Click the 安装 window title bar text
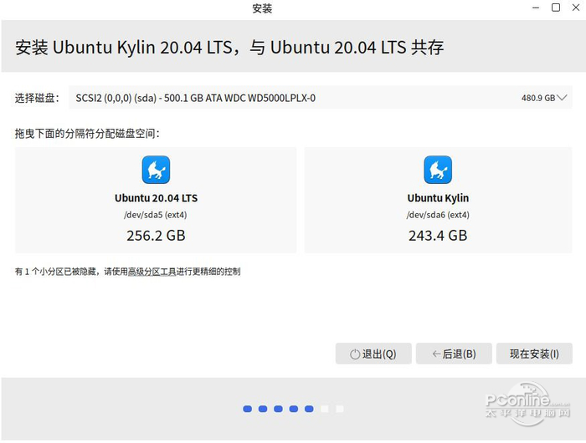 262,8
